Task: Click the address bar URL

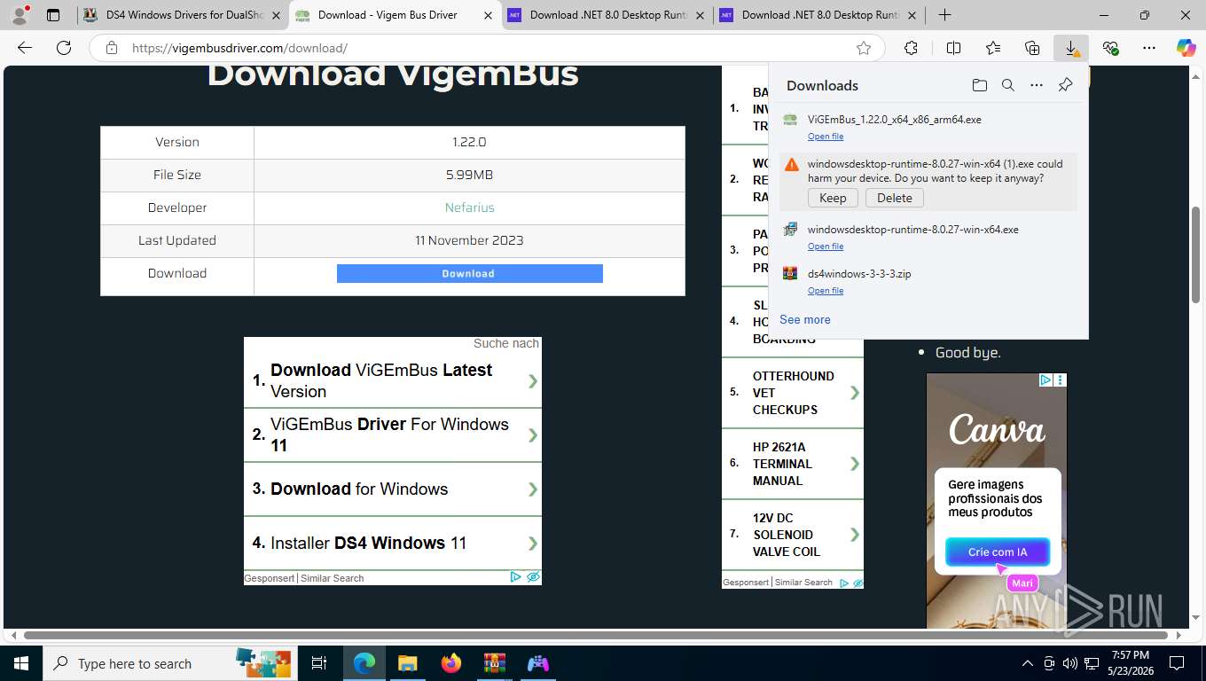Action: (239, 48)
